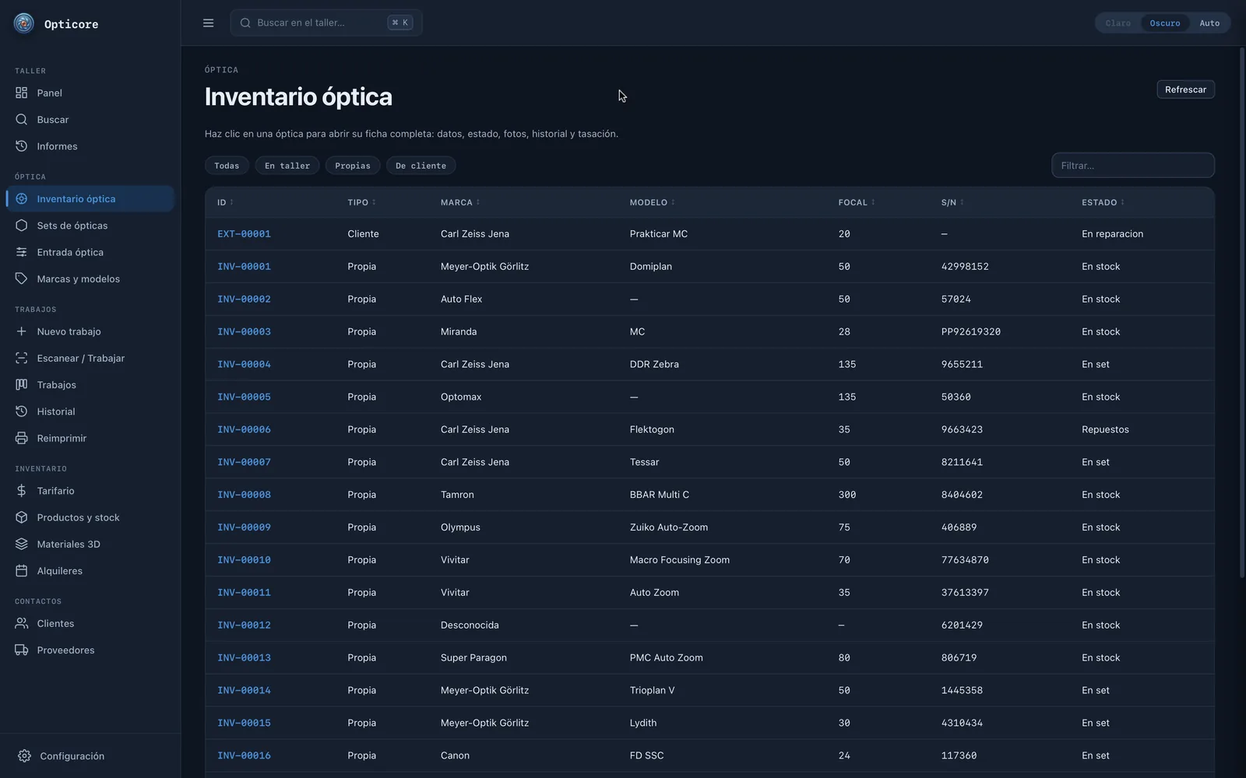Open Sets de ópticas in sidebar
The width and height of the screenshot is (1246, 778).
tap(90, 226)
